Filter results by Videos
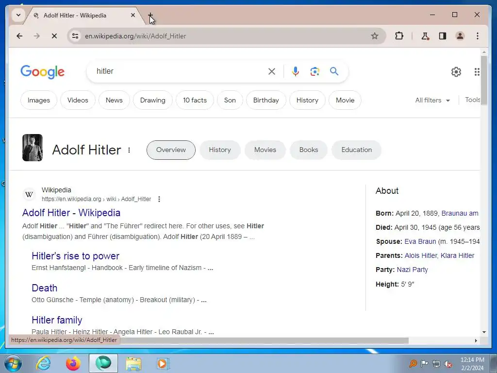The width and height of the screenshot is (497, 373). 78,100
